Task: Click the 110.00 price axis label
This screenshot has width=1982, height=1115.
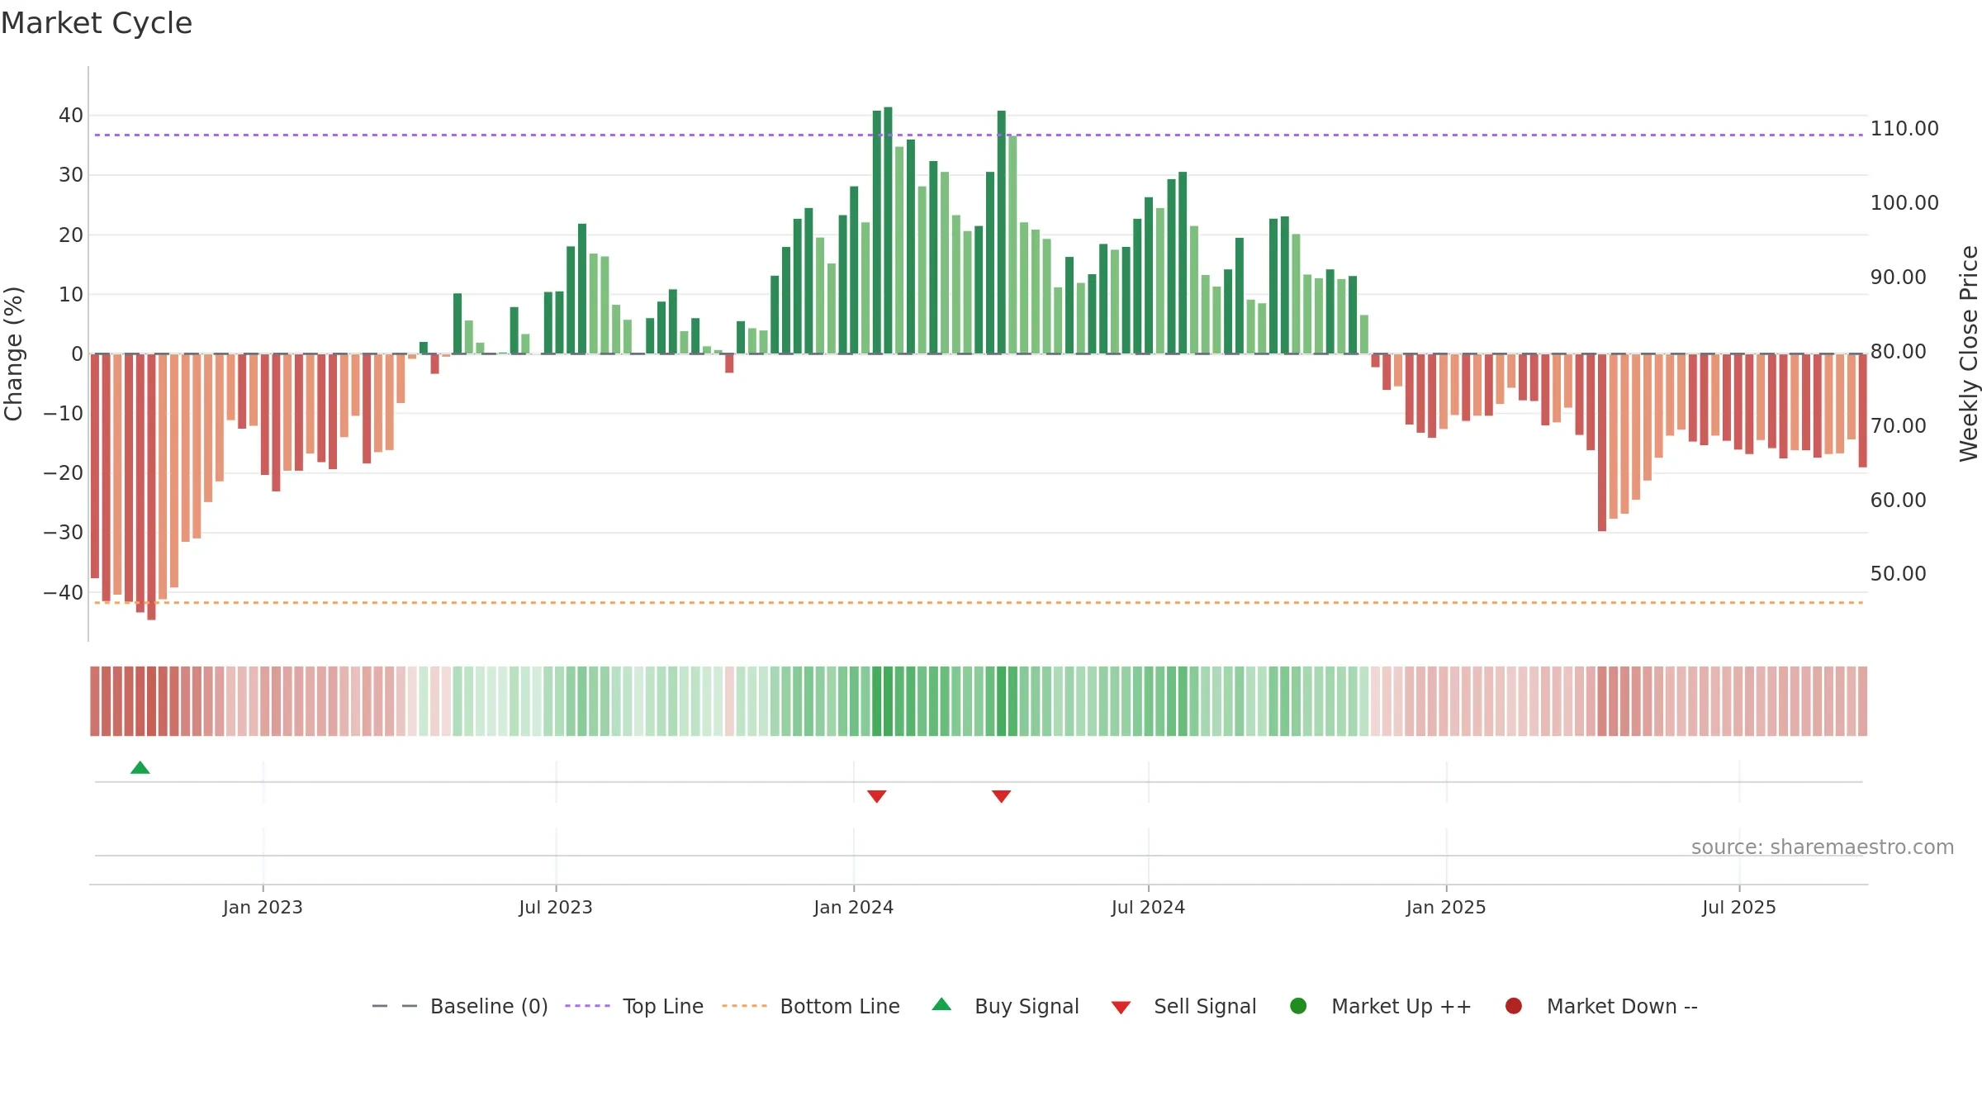Action: [x=1904, y=129]
